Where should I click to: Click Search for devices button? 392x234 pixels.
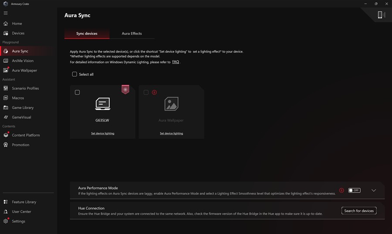click(x=358, y=211)
